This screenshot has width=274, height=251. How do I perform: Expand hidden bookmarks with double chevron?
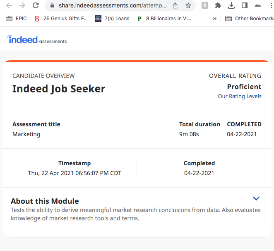(215, 19)
